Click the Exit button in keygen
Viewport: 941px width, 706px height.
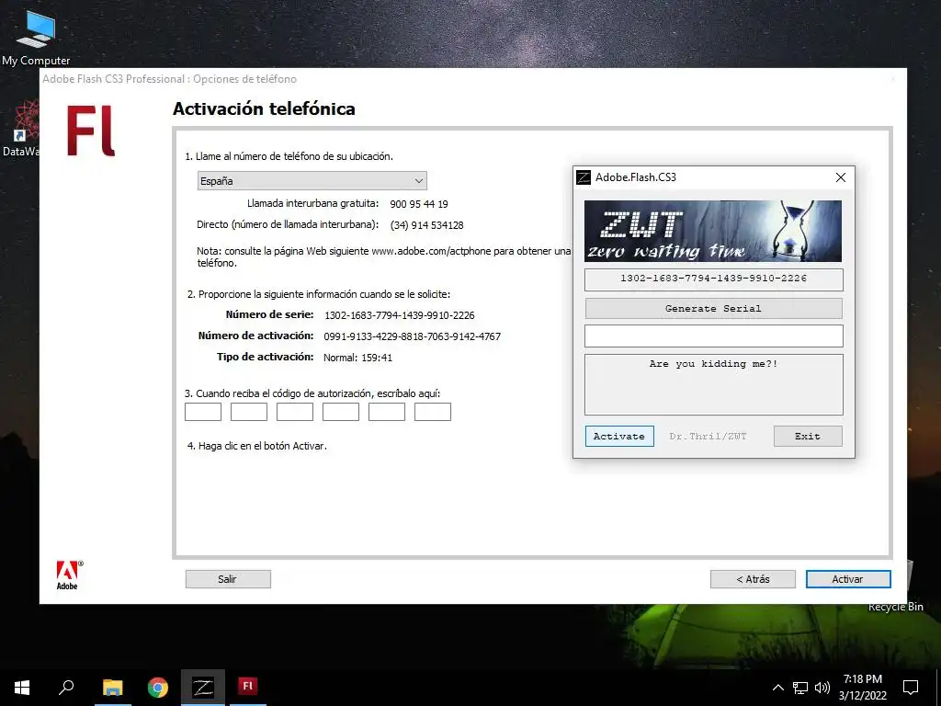pyautogui.click(x=808, y=437)
